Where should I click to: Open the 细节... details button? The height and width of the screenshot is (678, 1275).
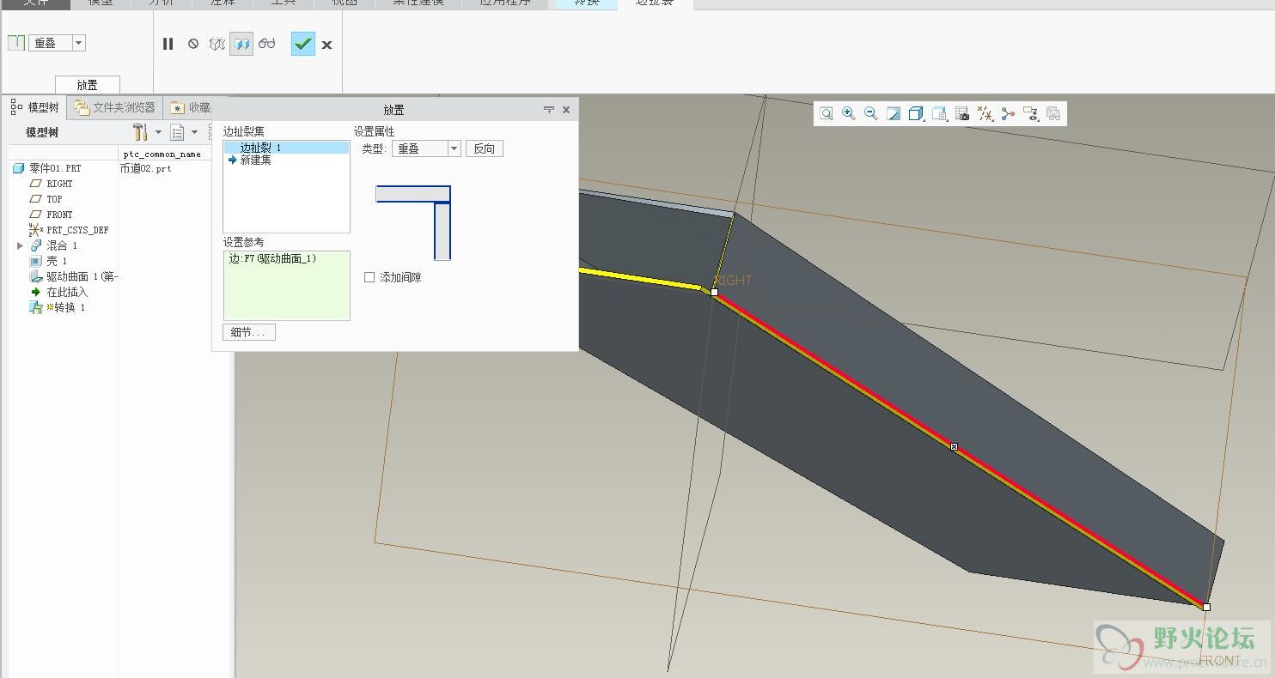tap(249, 332)
